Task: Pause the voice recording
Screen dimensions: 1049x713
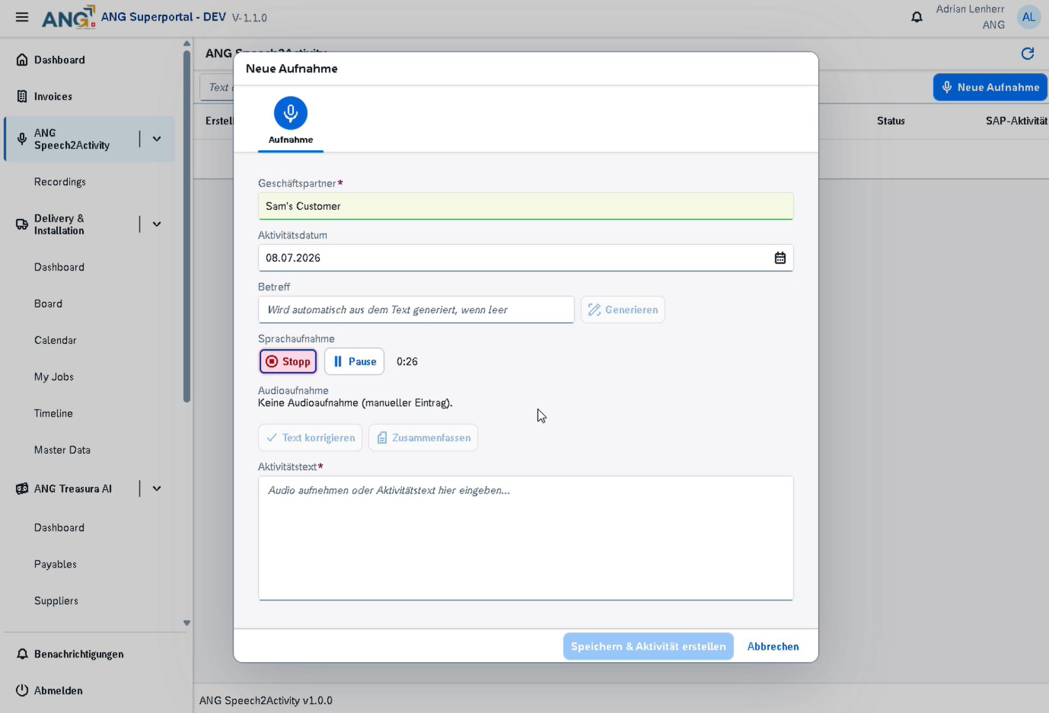Action: 354,361
